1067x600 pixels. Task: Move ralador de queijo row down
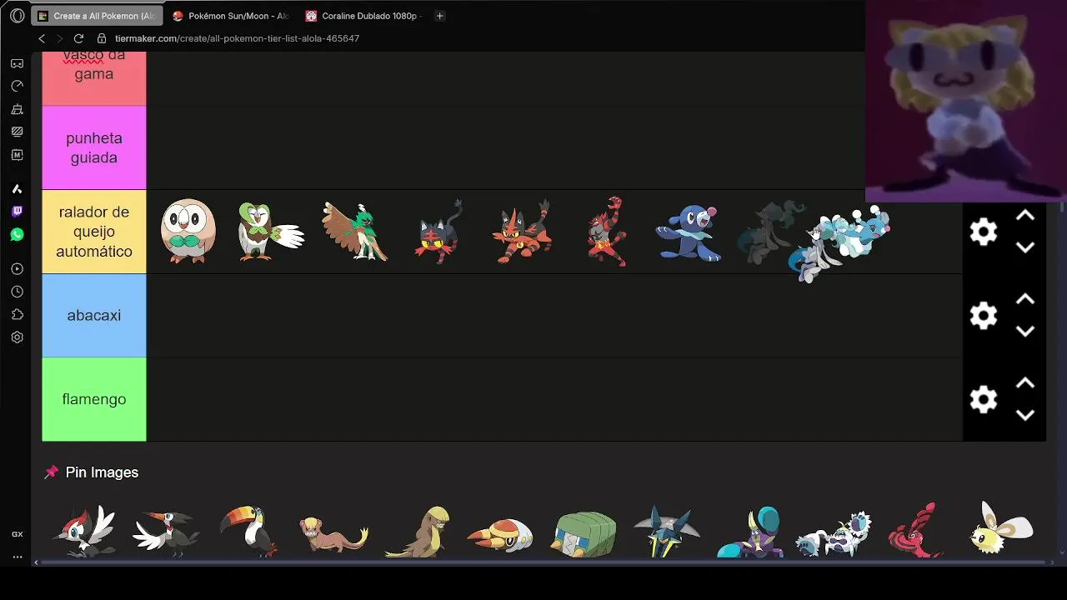[1025, 247]
